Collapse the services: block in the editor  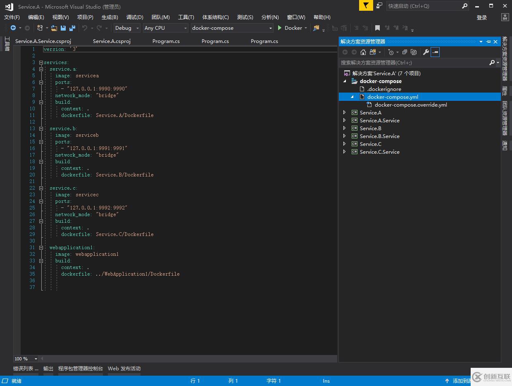(41, 62)
